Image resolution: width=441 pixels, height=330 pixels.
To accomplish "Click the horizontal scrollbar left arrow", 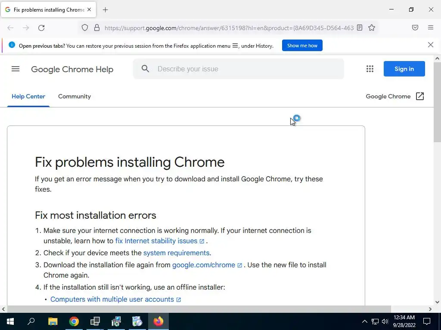I will pos(3,309).
